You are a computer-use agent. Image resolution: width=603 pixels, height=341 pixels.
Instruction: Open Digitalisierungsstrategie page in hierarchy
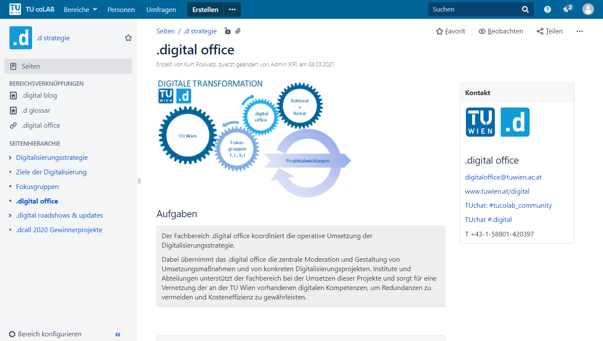pos(52,158)
